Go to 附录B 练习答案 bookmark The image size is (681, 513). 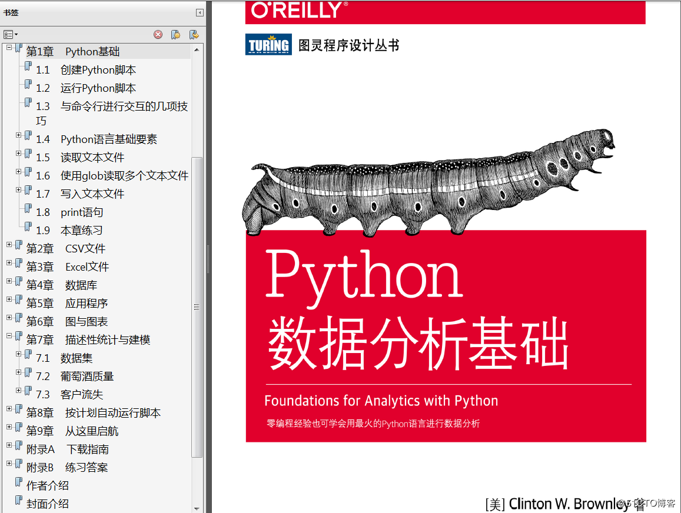pos(67,468)
